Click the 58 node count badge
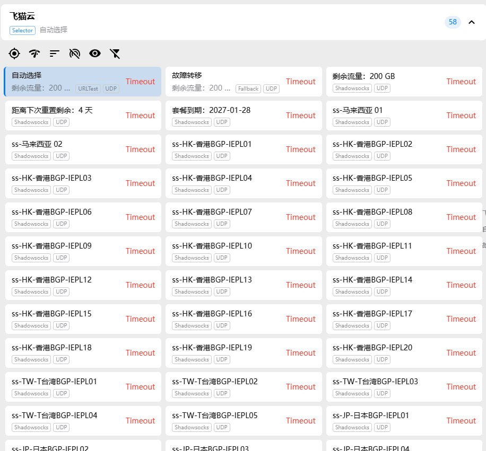This screenshot has height=451, width=486. pos(453,22)
